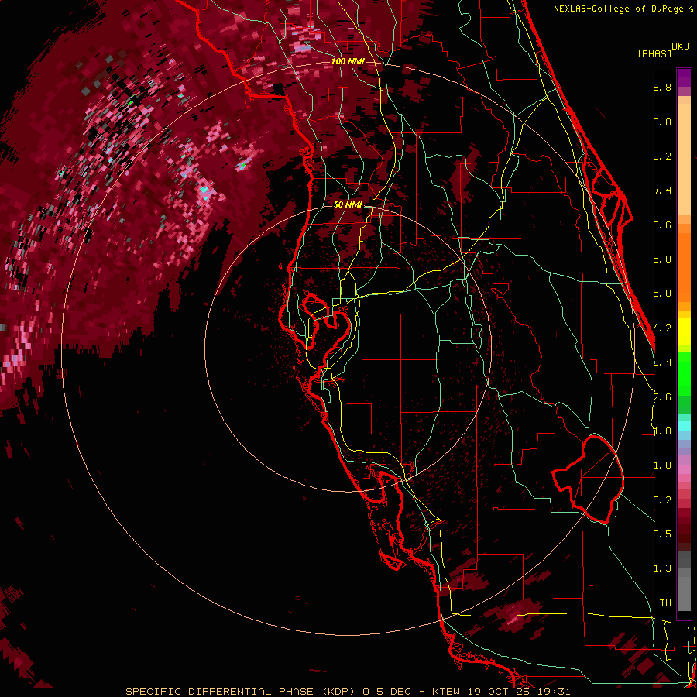Click the 5.0 value on the color scale
Viewport: 697px width, 697px height.
(662, 294)
